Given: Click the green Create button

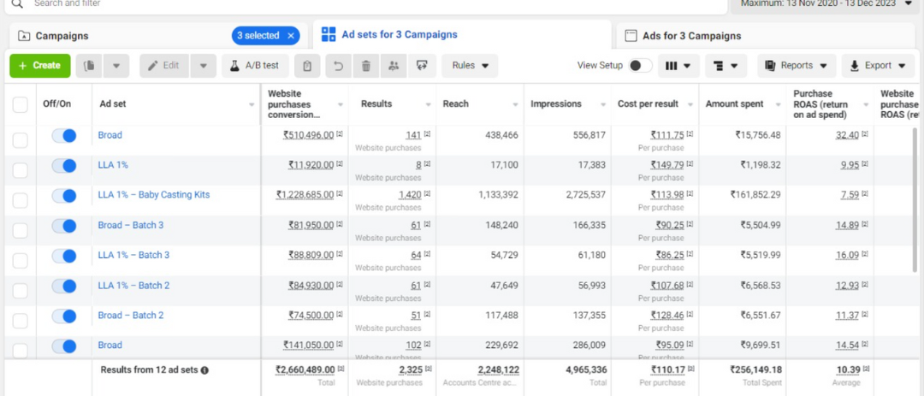Looking at the screenshot, I should point(40,66).
